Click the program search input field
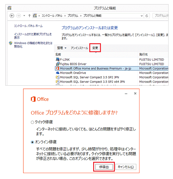The width and height of the screenshot is (173, 179). point(161,16)
